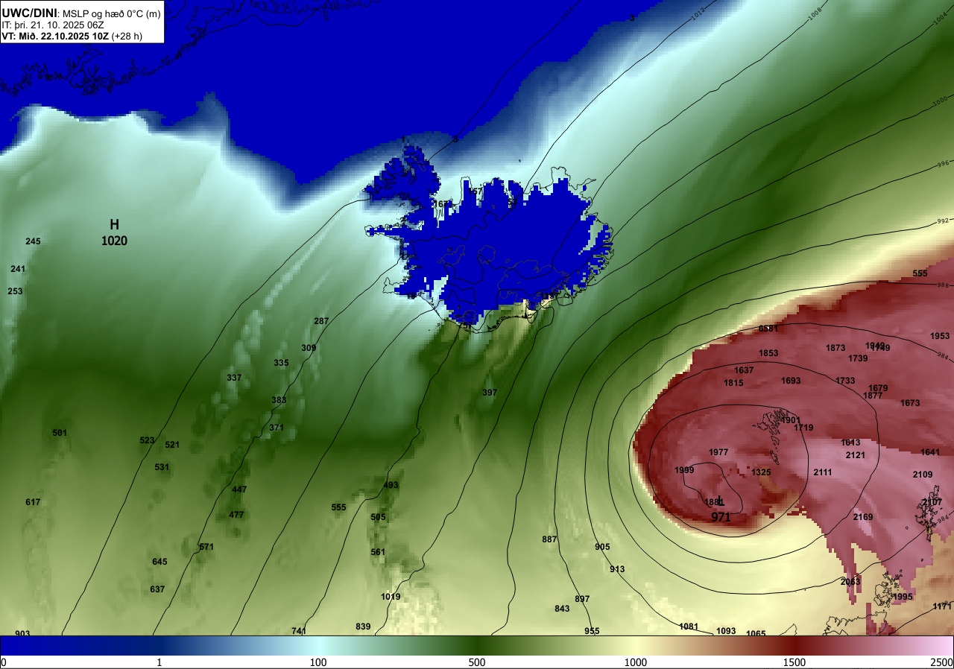The image size is (954, 669).
Task: Select the 897 height label
Action: click(x=582, y=599)
